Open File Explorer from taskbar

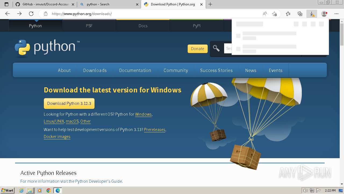tap(30, 190)
